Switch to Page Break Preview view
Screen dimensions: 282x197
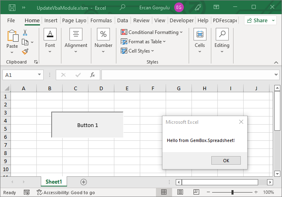196,192
